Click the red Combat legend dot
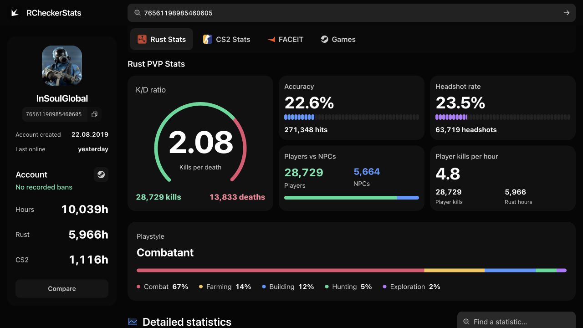 [x=138, y=287]
